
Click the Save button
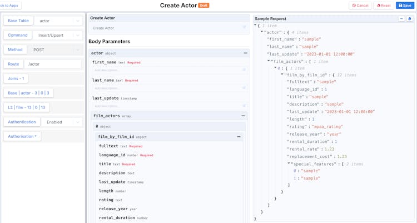tap(405, 6)
